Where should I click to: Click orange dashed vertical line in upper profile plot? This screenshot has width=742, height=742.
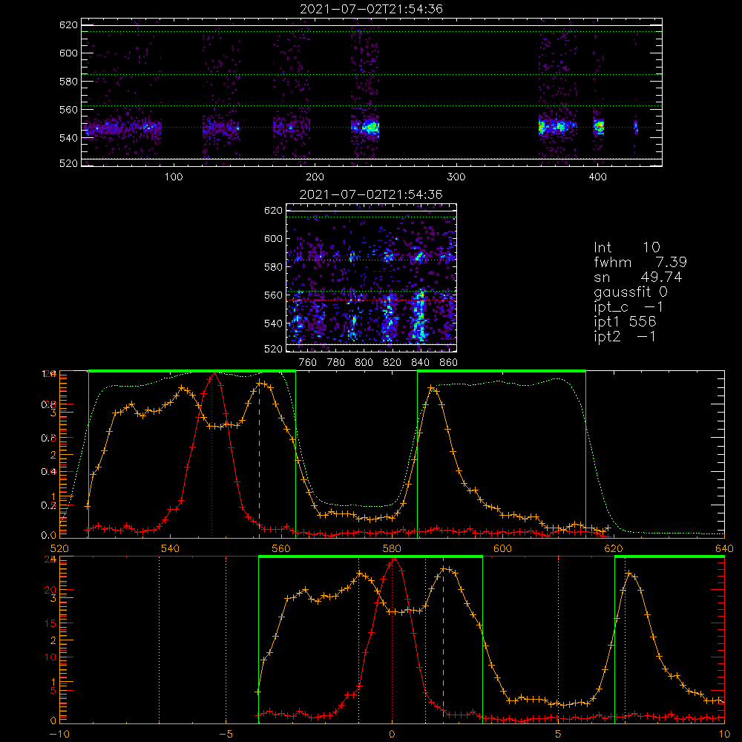click(x=259, y=458)
